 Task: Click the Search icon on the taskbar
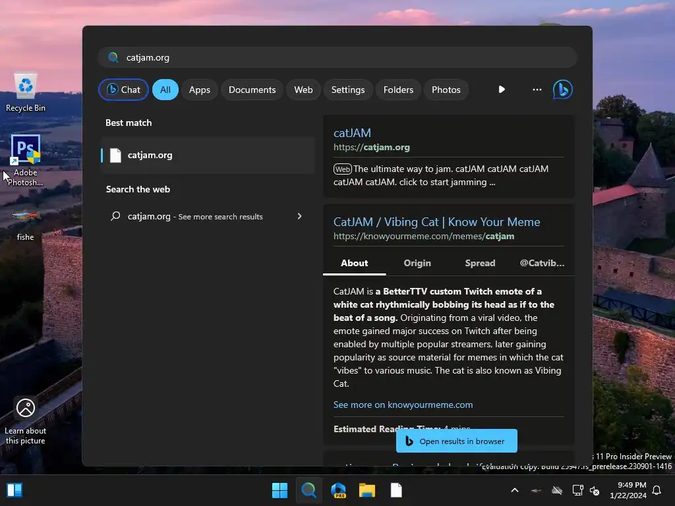coord(308,490)
